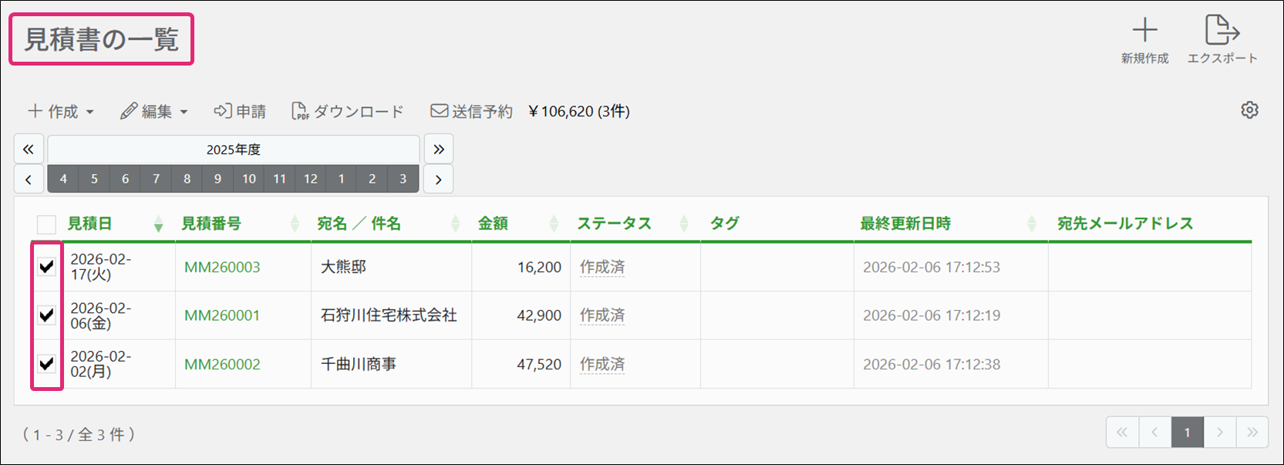The height and width of the screenshot is (465, 1284).
Task: Click the 新規作成 plus icon
Action: (1144, 31)
